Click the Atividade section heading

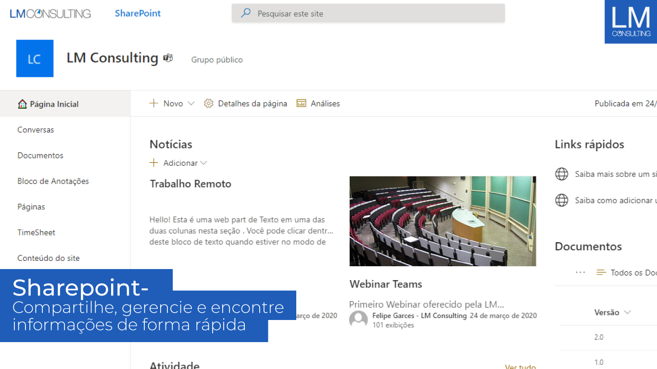(174, 365)
